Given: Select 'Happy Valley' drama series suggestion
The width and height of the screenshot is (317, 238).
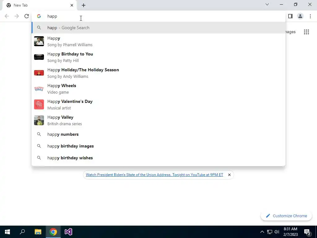Looking at the screenshot, I should point(158,120).
